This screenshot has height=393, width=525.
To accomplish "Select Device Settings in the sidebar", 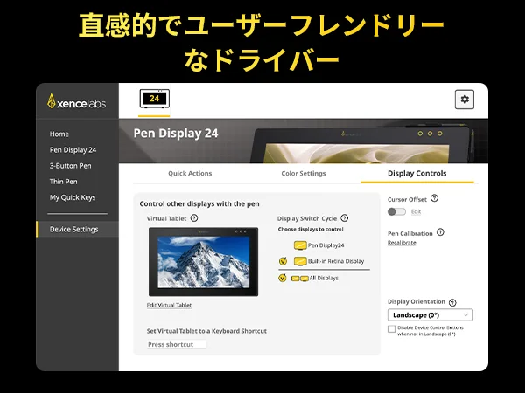I will pyautogui.click(x=77, y=229).
